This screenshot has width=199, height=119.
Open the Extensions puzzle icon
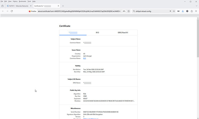[x=192, y=11]
